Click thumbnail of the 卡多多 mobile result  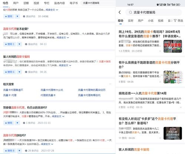pos(173,133)
